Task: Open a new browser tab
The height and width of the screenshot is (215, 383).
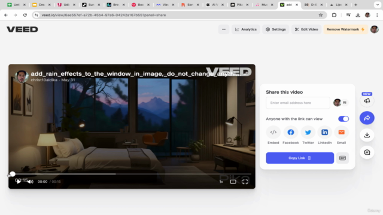Action: point(355,5)
